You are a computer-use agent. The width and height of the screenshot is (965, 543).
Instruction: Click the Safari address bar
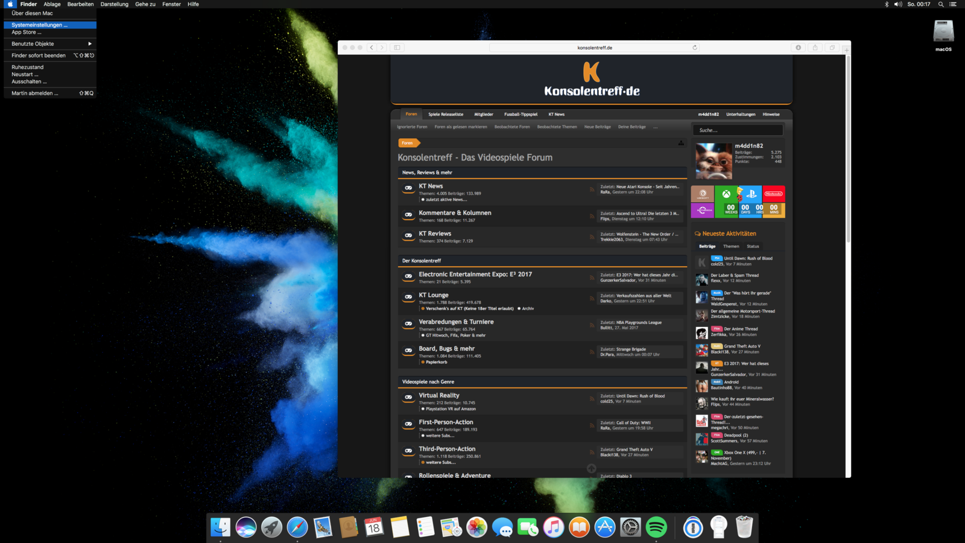[x=595, y=48]
